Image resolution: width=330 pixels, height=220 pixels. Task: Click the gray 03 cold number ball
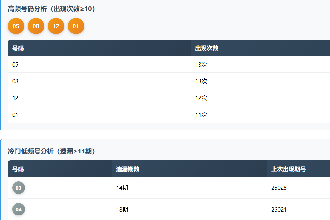[x=18, y=188]
